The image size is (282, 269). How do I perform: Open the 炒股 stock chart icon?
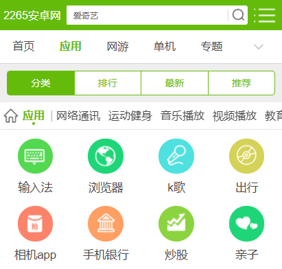(x=176, y=224)
